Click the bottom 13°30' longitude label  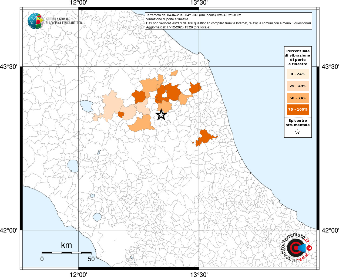click(x=199, y=274)
